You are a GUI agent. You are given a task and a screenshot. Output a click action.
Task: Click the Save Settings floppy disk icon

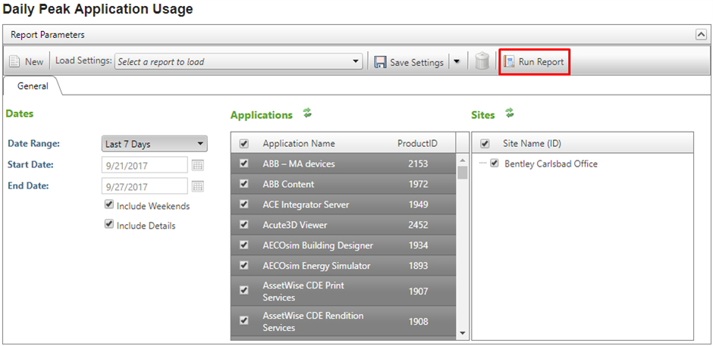[x=380, y=62]
